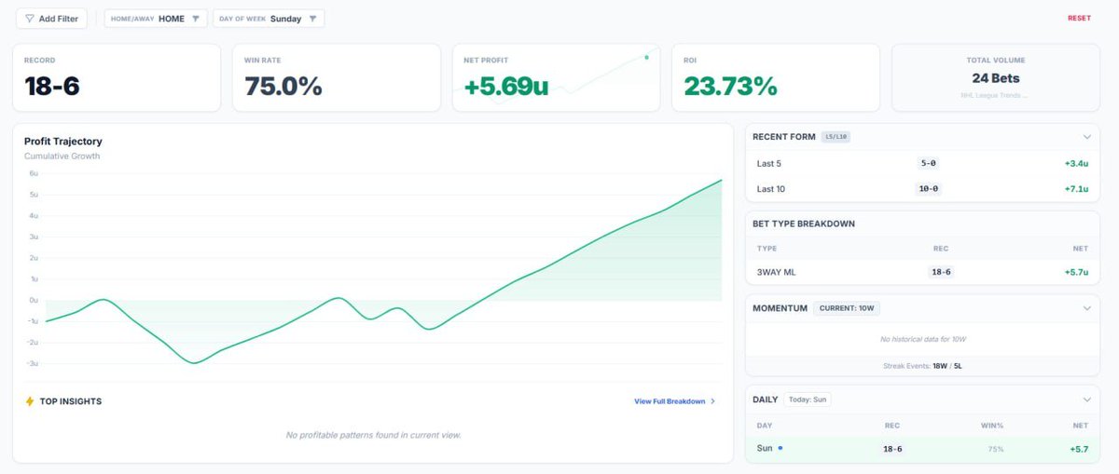Screen dimensions: 1119x474
Task: Collapse the Daily panel chevron
Action: (x=1086, y=400)
